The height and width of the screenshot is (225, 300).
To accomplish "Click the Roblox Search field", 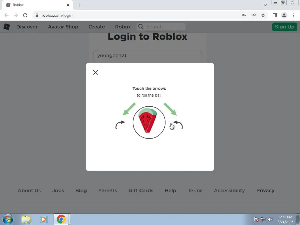I will tap(161, 27).
